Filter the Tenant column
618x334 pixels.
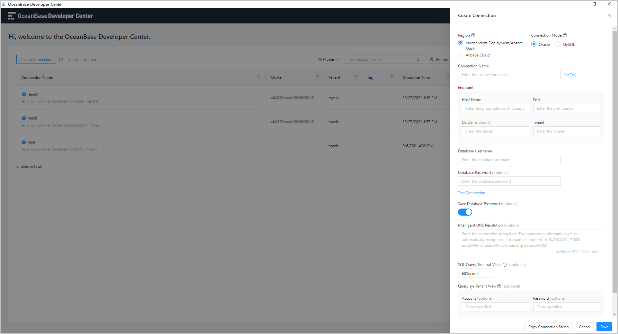[356, 77]
